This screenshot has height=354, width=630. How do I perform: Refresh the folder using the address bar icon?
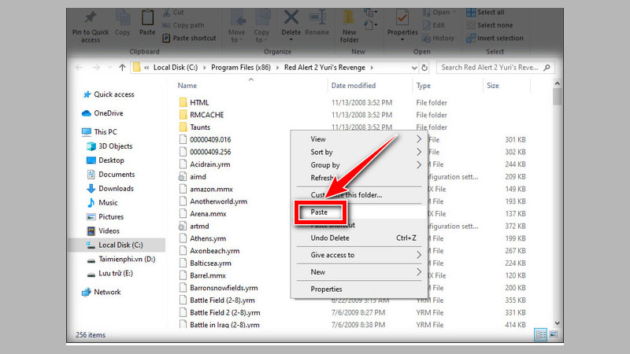point(425,68)
